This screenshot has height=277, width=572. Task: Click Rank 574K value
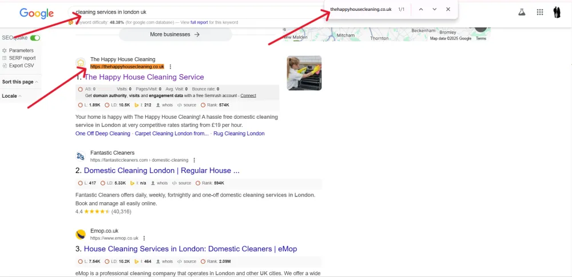pos(215,105)
